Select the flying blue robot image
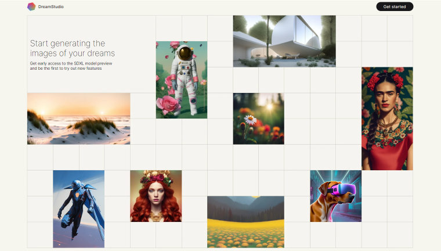This screenshot has height=251, width=441. pos(79,209)
